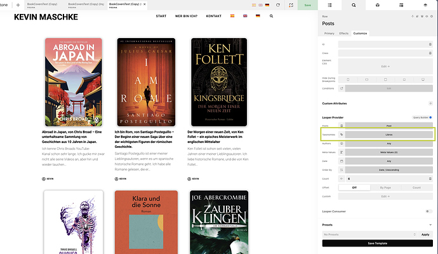Open the No Presets dropdown

368,234
